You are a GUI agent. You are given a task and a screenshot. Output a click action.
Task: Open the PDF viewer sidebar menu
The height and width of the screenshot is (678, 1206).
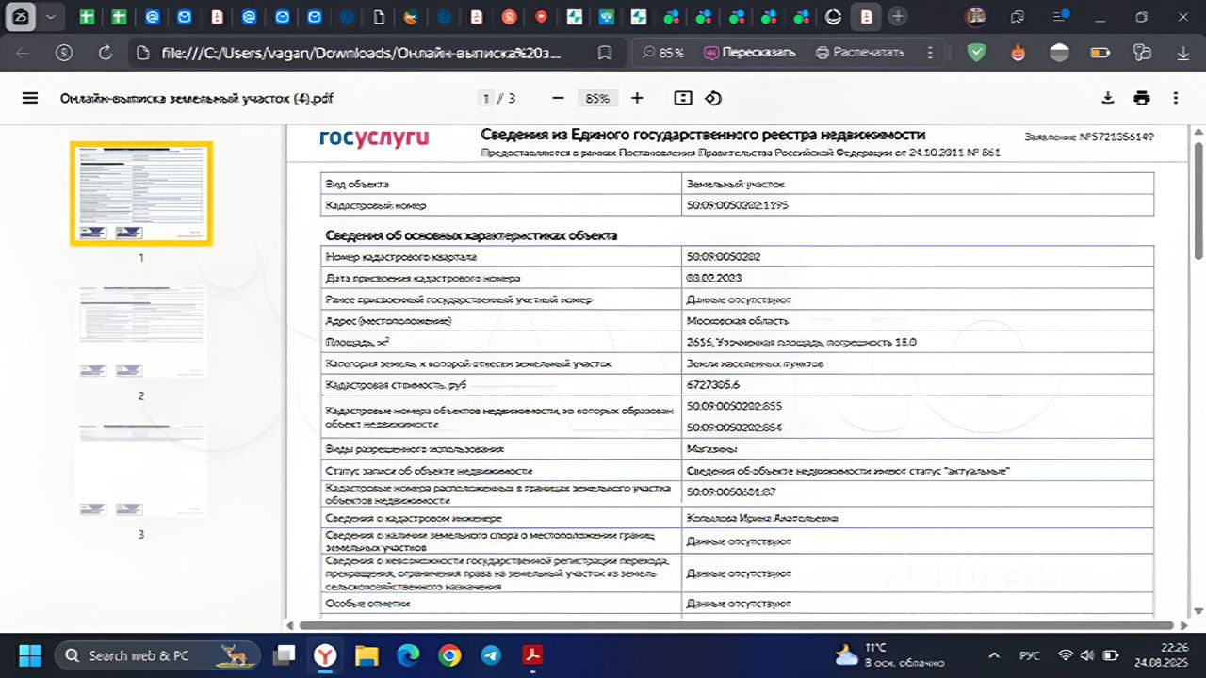[30, 98]
